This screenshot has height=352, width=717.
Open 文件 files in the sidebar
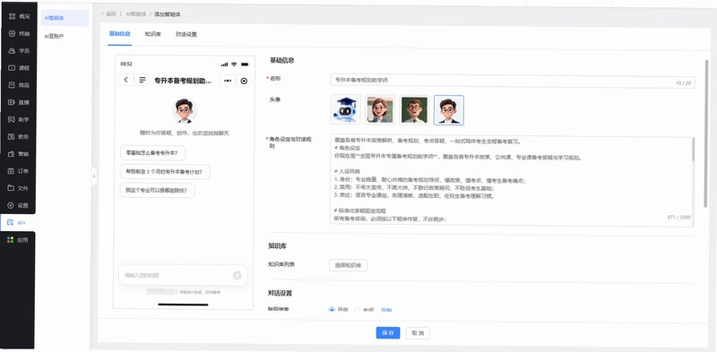(x=19, y=188)
